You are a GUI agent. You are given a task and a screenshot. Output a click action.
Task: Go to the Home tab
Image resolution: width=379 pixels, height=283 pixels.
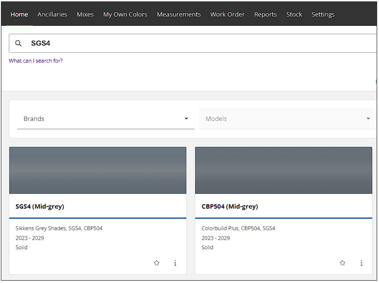[19, 15]
